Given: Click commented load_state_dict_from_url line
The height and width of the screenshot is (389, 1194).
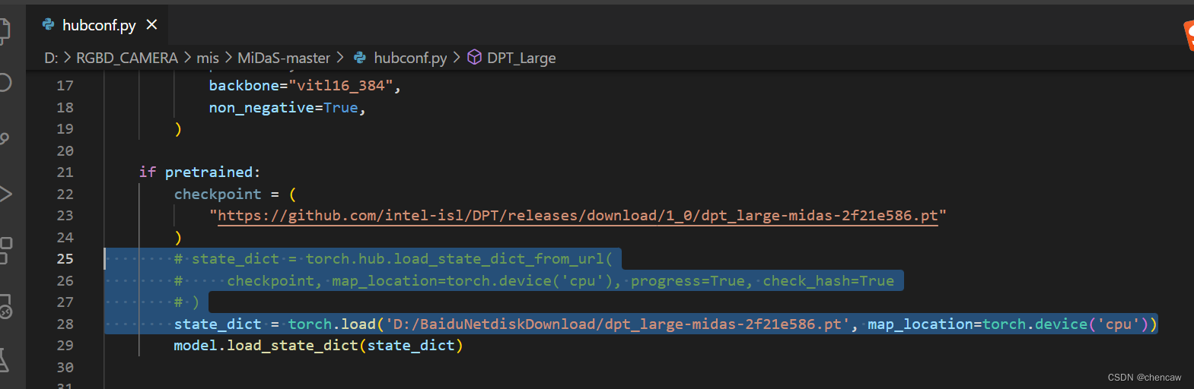Looking at the screenshot, I should [x=393, y=259].
